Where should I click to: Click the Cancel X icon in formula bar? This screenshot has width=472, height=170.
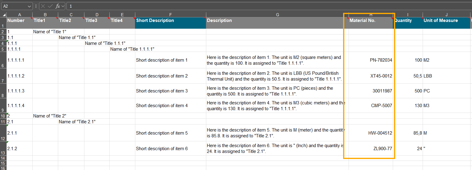tap(43, 6)
